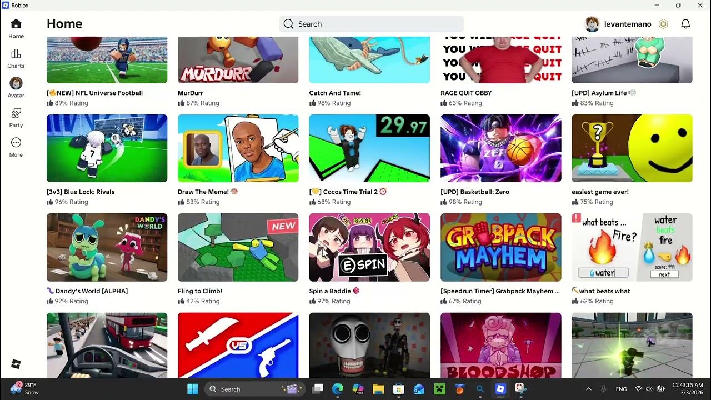711x400 pixels.
Task: Click the 'Home' page heading
Action: pyautogui.click(x=64, y=24)
